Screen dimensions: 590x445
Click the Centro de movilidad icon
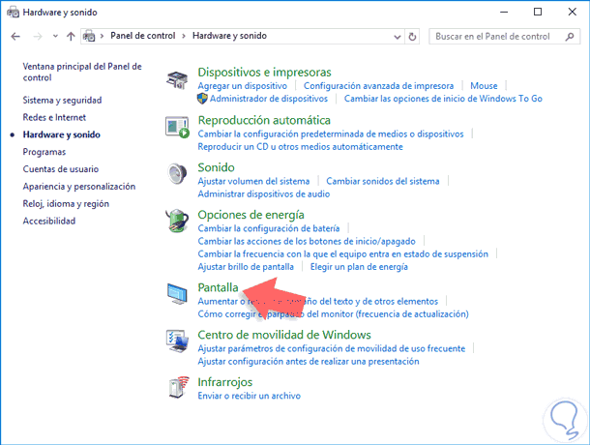tap(177, 341)
